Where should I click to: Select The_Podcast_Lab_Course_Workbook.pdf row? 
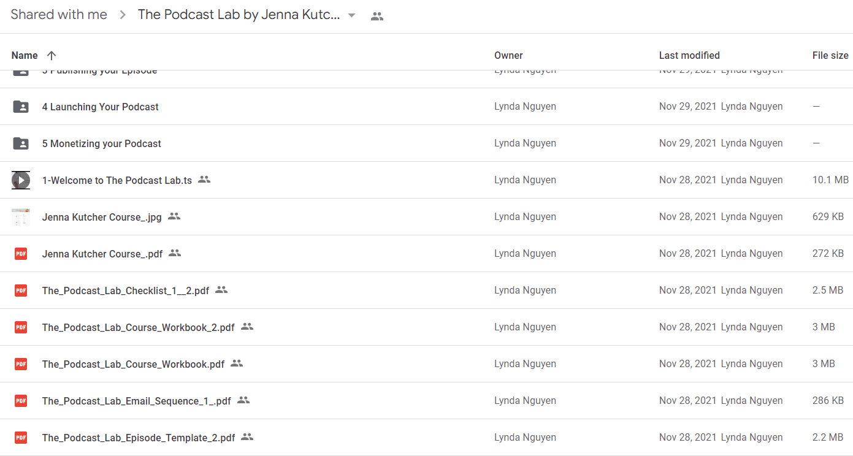[x=426, y=364]
